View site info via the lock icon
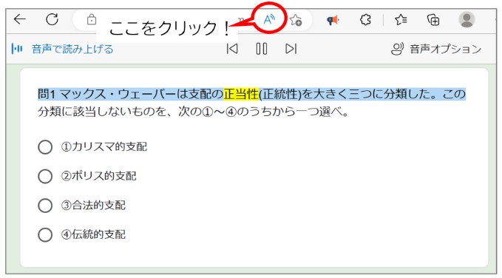502x278 pixels. [x=92, y=19]
